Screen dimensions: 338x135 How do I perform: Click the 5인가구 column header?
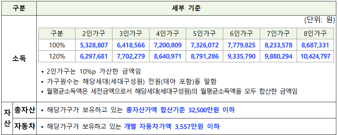pos(204,33)
